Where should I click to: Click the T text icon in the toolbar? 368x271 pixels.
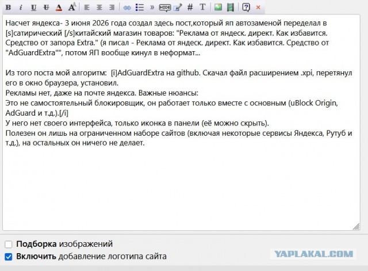coord(202,7)
